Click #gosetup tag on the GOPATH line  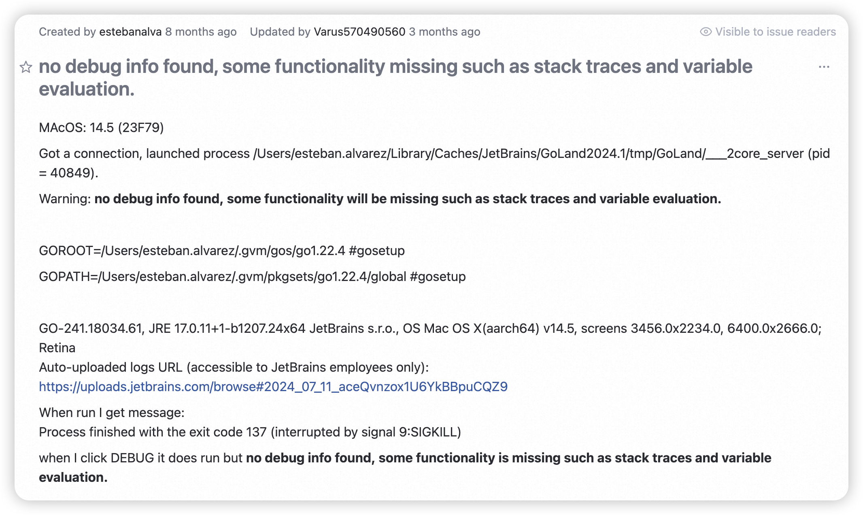tap(438, 277)
